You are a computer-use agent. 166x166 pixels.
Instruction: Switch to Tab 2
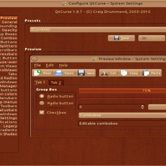coord(56,83)
